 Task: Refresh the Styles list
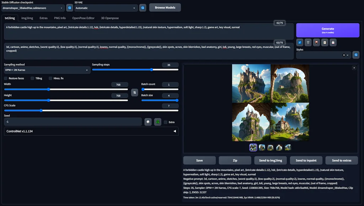356,55
